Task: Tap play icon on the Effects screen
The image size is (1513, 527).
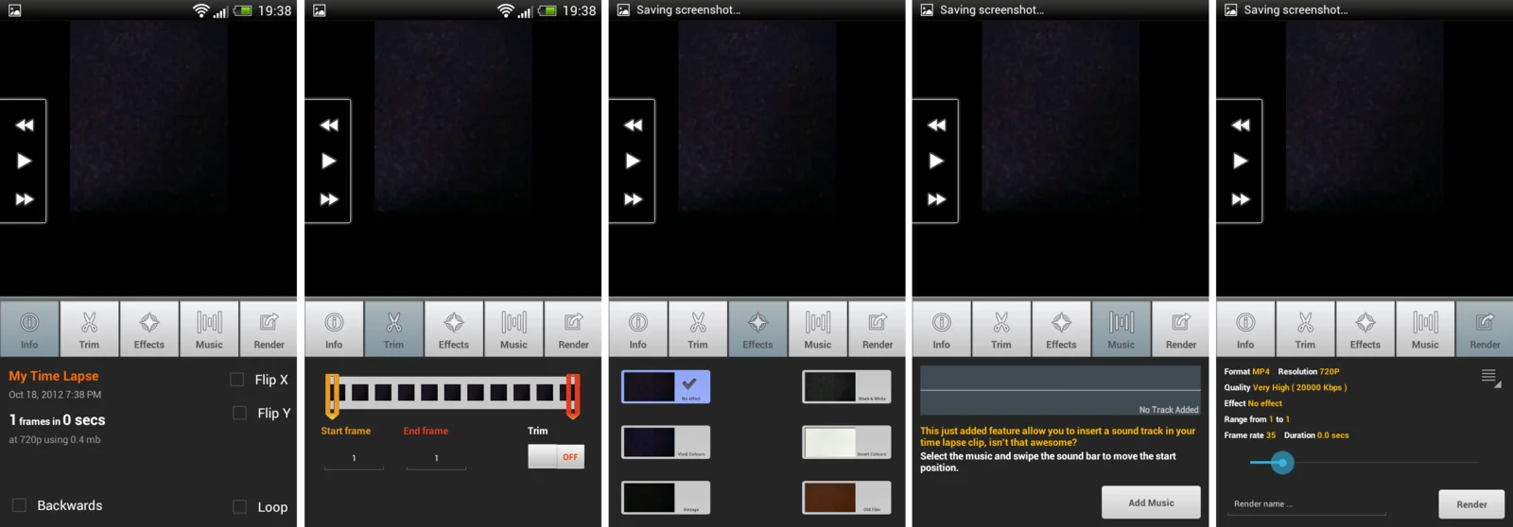Action: point(633,161)
